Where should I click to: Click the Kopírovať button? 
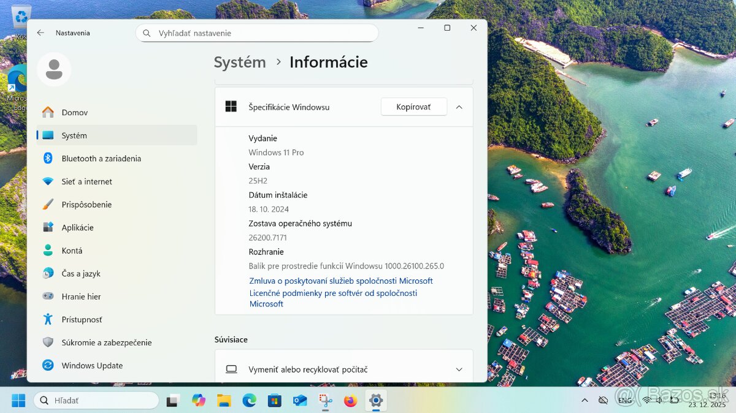[413, 107]
